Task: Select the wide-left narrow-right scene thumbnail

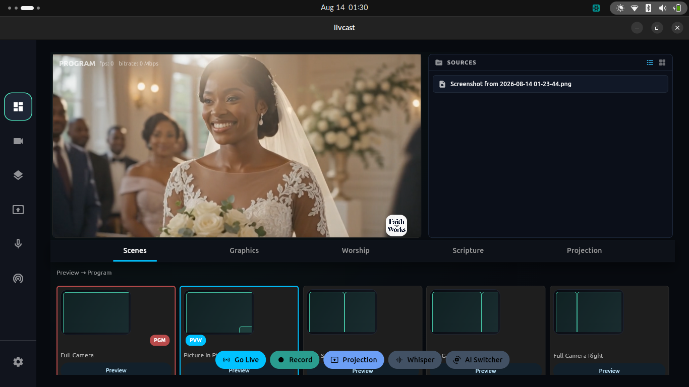Action: [x=465, y=312]
